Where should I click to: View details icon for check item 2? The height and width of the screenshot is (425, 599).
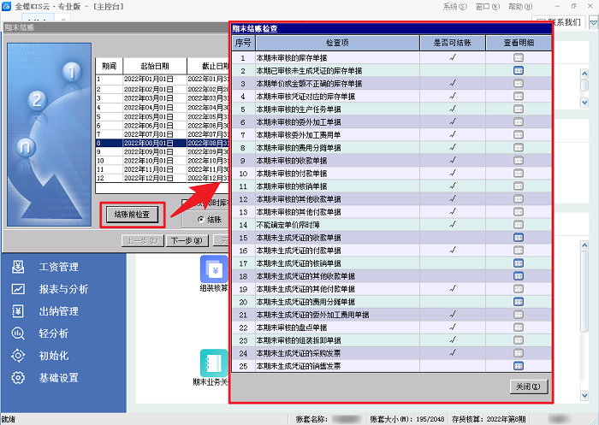(519, 70)
